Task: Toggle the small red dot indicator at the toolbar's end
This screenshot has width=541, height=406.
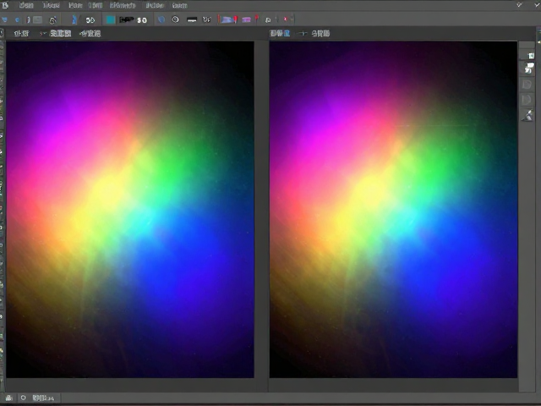Action: coord(286,19)
